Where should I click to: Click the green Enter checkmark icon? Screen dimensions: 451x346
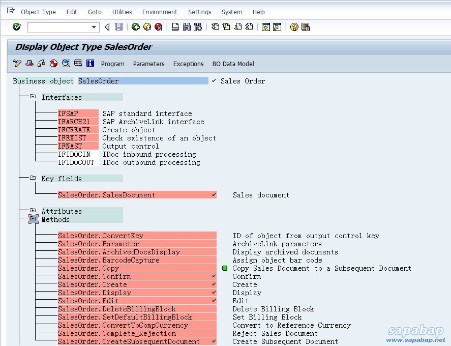[17, 27]
